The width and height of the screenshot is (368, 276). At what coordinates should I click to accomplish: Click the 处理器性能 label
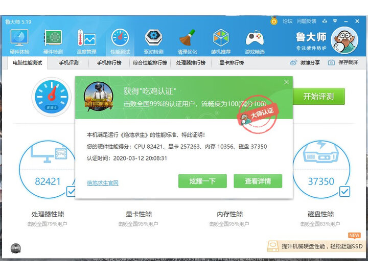click(48, 214)
